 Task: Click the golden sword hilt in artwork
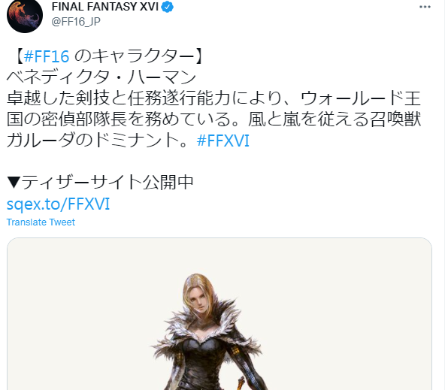(241, 382)
